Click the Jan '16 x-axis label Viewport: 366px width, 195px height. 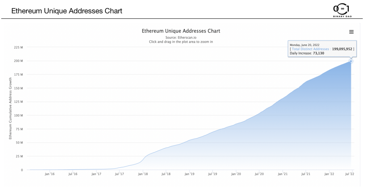coord(49,174)
